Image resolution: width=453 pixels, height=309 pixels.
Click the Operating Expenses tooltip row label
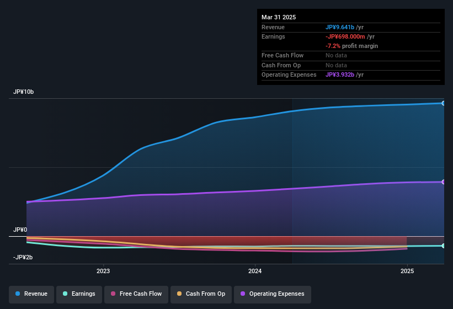289,74
